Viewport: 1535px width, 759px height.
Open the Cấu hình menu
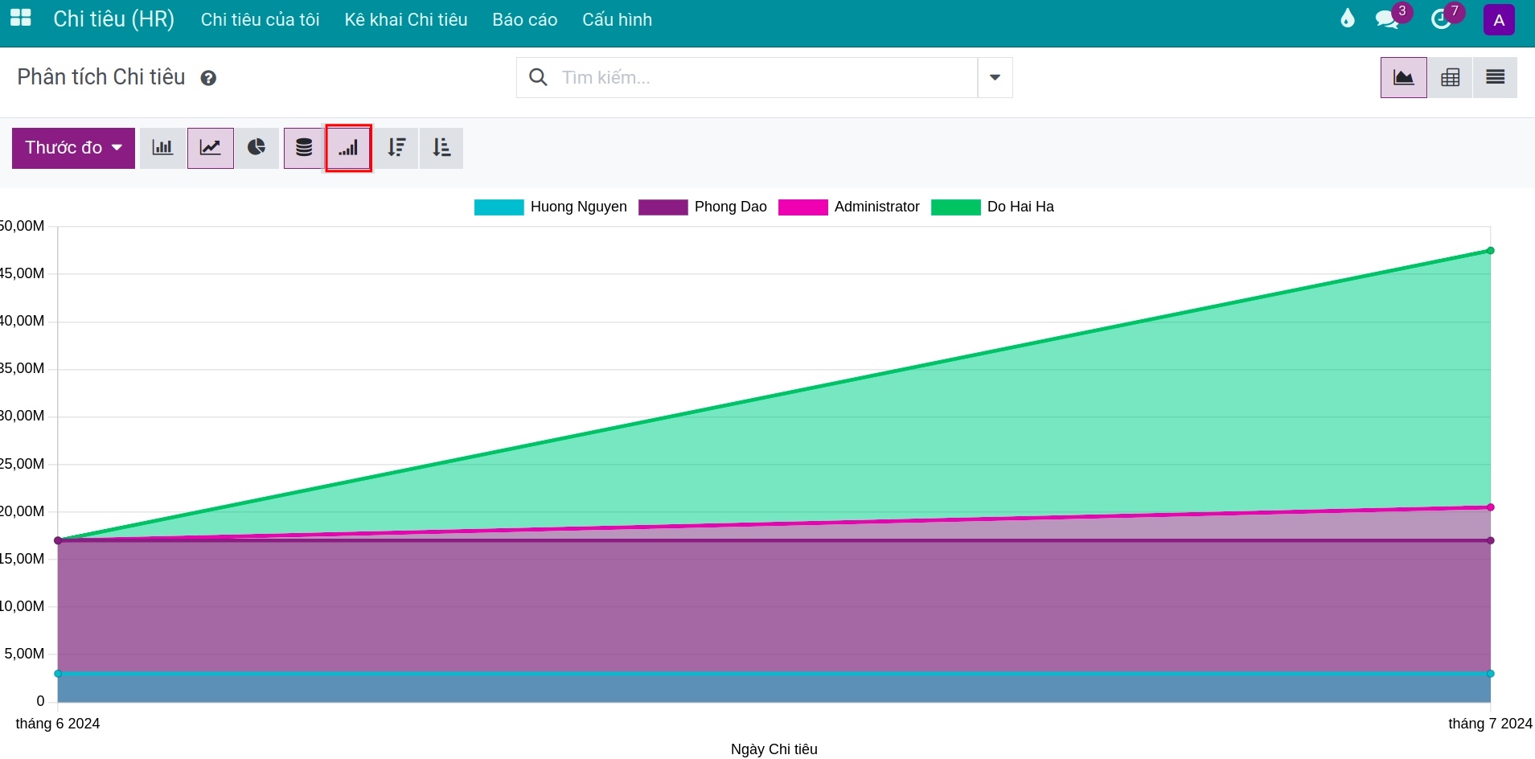618,20
